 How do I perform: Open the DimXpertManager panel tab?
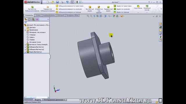37,19
